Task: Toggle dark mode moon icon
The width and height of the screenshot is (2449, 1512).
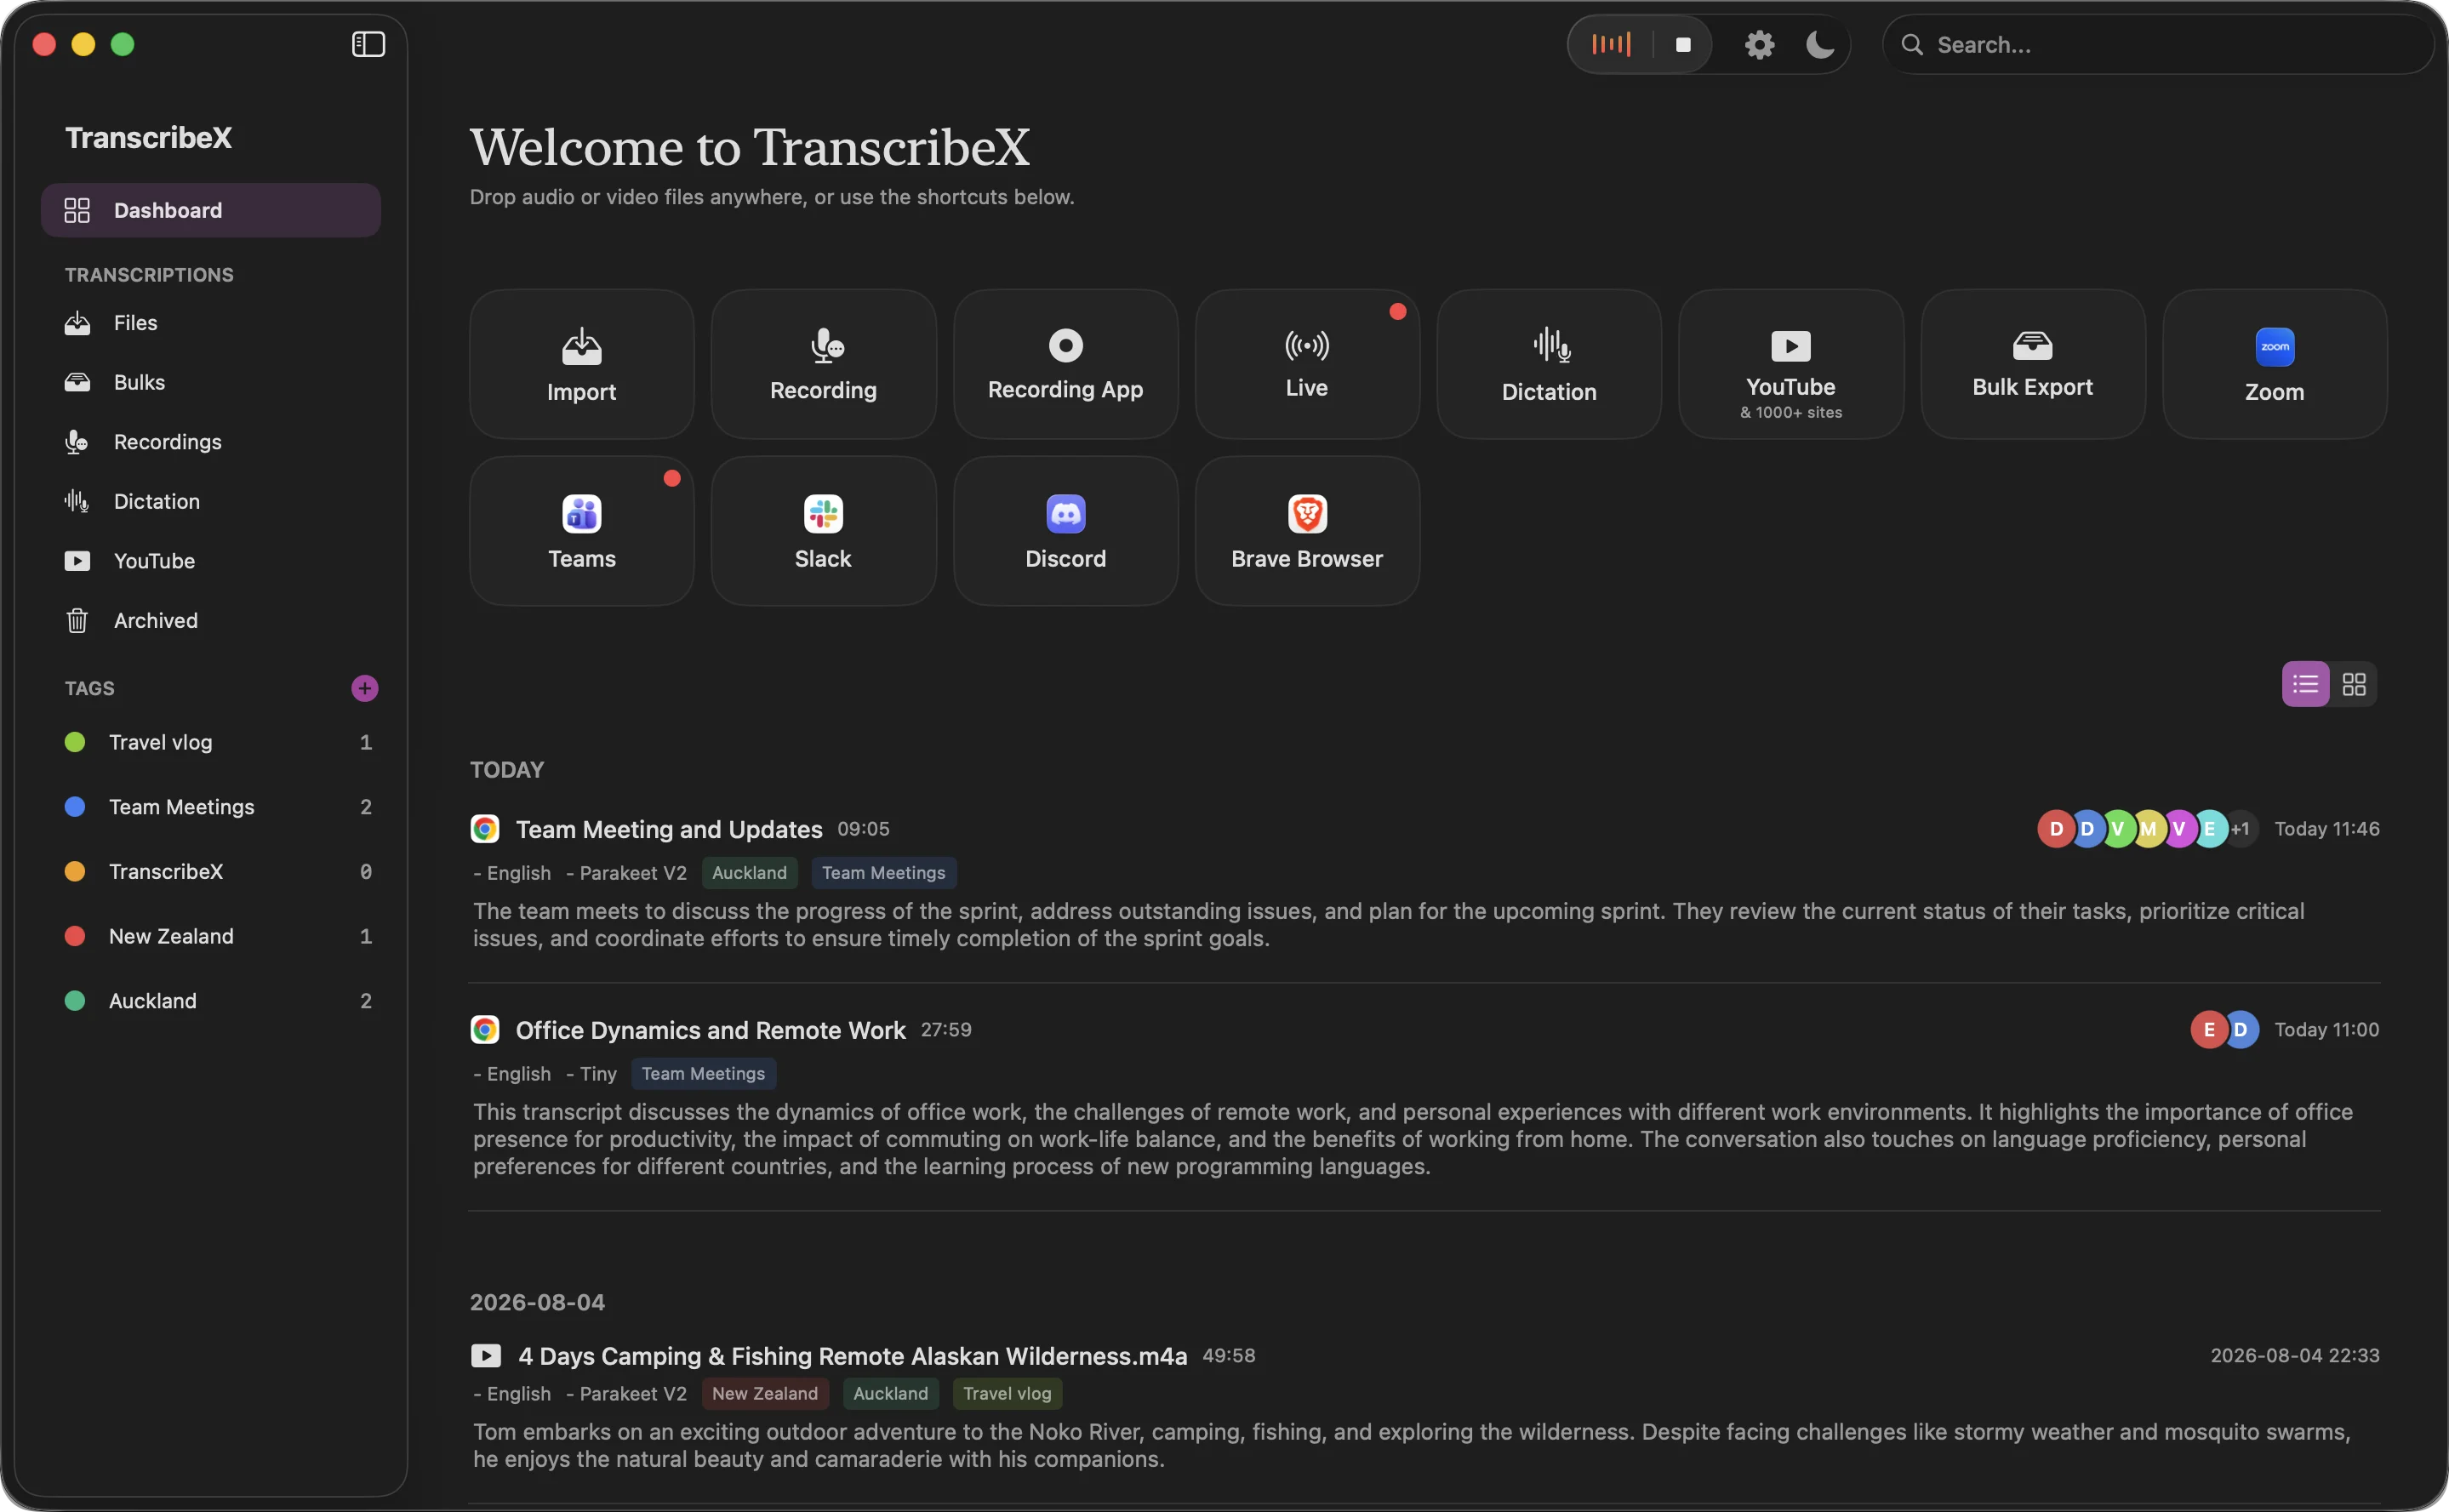Action: pos(1819,45)
